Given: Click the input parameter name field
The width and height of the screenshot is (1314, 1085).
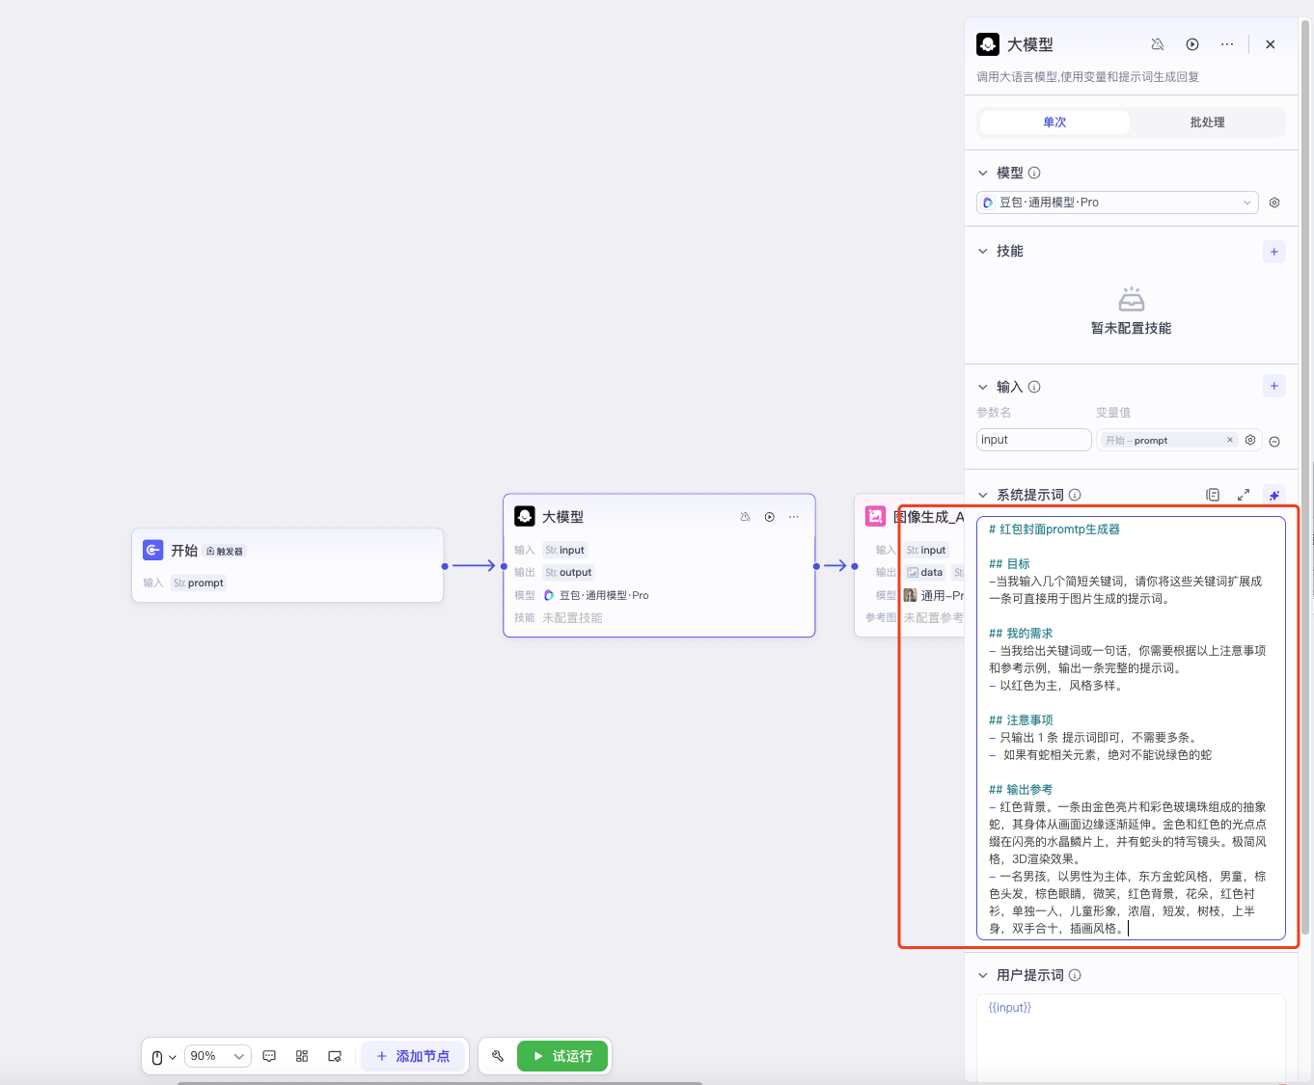Looking at the screenshot, I should click(1033, 440).
